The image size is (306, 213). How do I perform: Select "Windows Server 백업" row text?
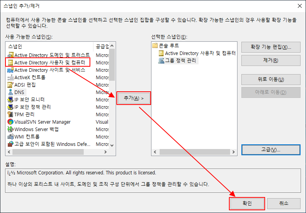(37, 129)
